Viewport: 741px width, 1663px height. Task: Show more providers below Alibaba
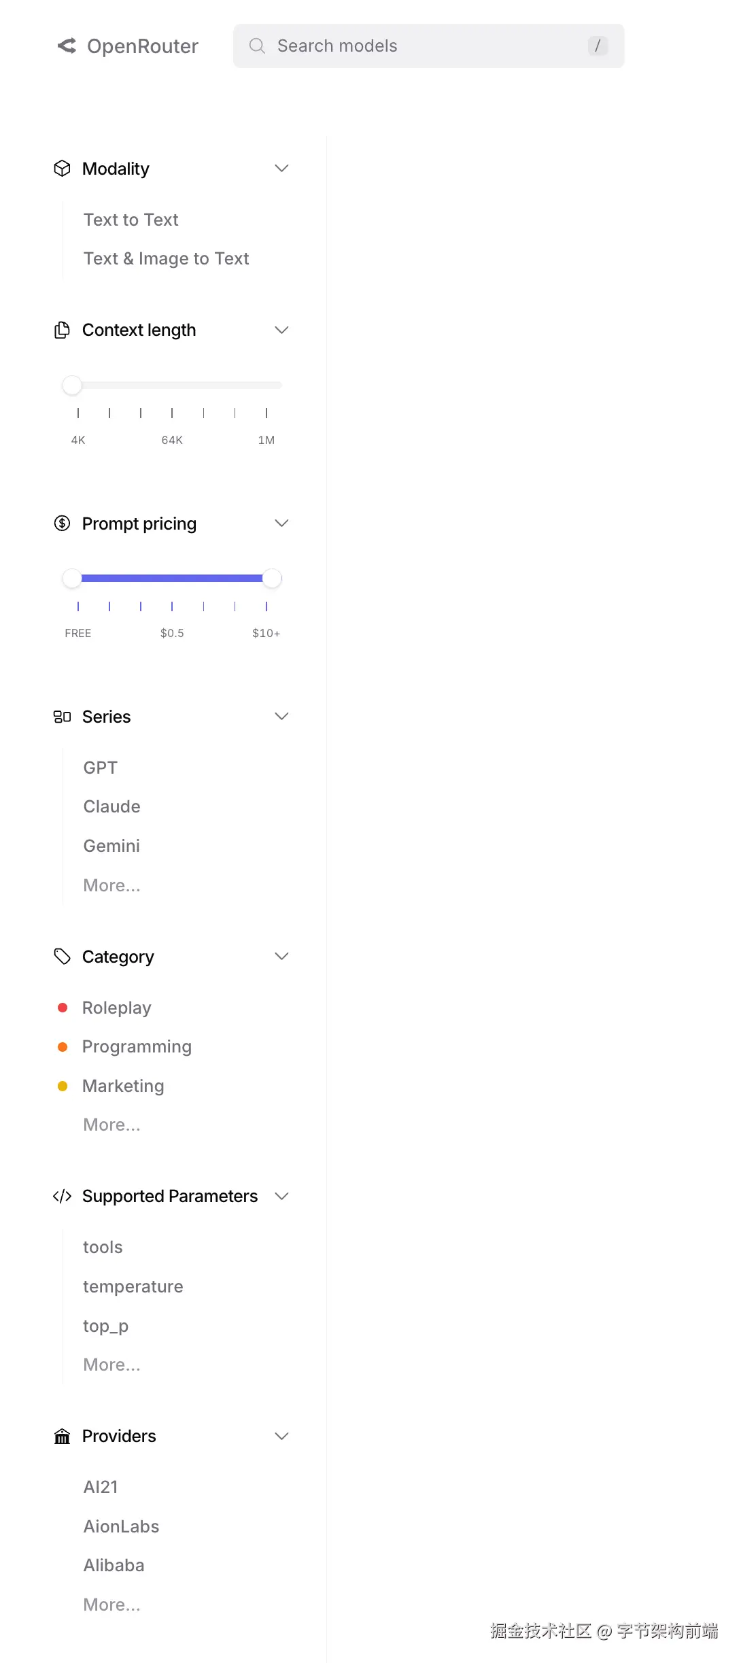click(x=111, y=1605)
